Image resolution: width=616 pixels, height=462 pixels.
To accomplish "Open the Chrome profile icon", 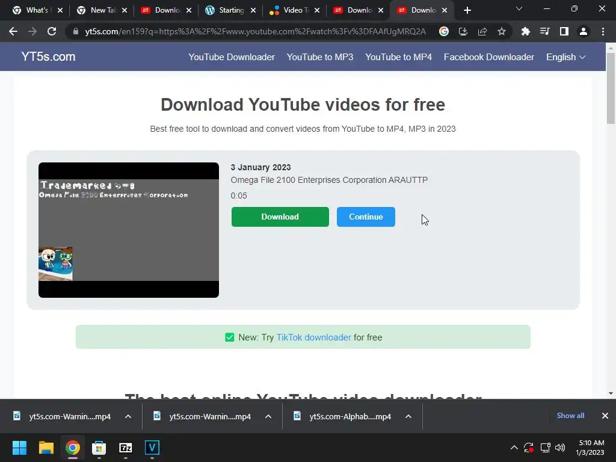I will tap(584, 31).
